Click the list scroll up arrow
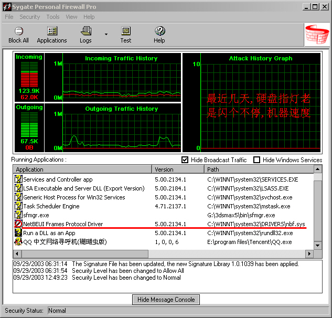332x318 pixels. [x=318, y=169]
